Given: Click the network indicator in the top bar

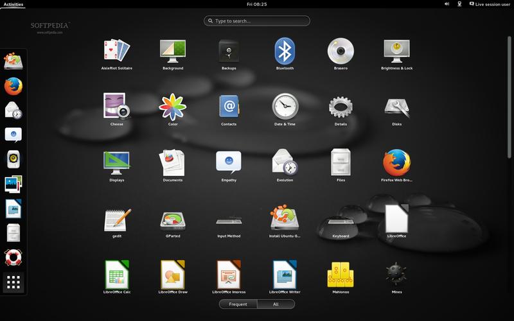Looking at the screenshot, I should [459, 4].
